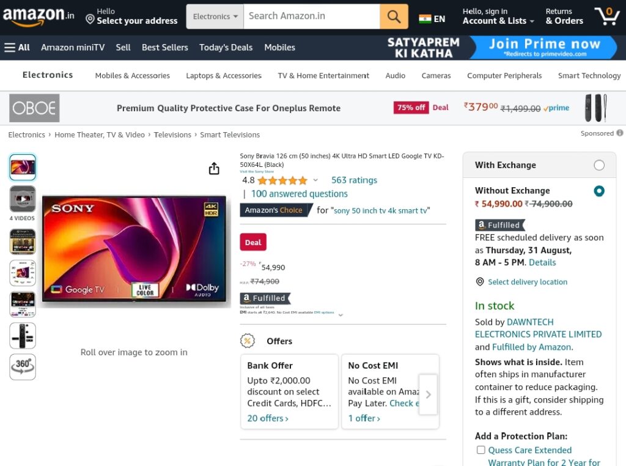Click the India flag language icon
Screen dimensions: 626x466
425,19
